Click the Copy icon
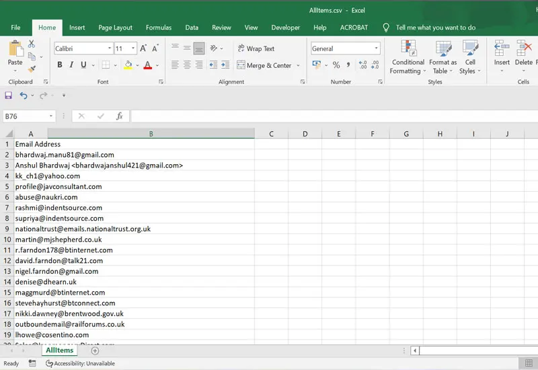The height and width of the screenshot is (370, 538). pos(32,57)
